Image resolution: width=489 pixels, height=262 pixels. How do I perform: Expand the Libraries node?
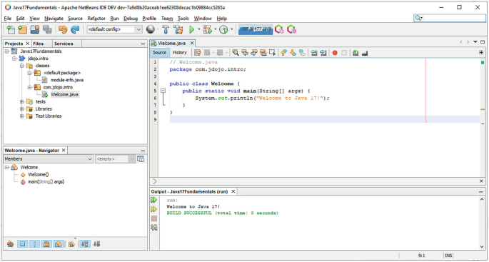coord(22,109)
